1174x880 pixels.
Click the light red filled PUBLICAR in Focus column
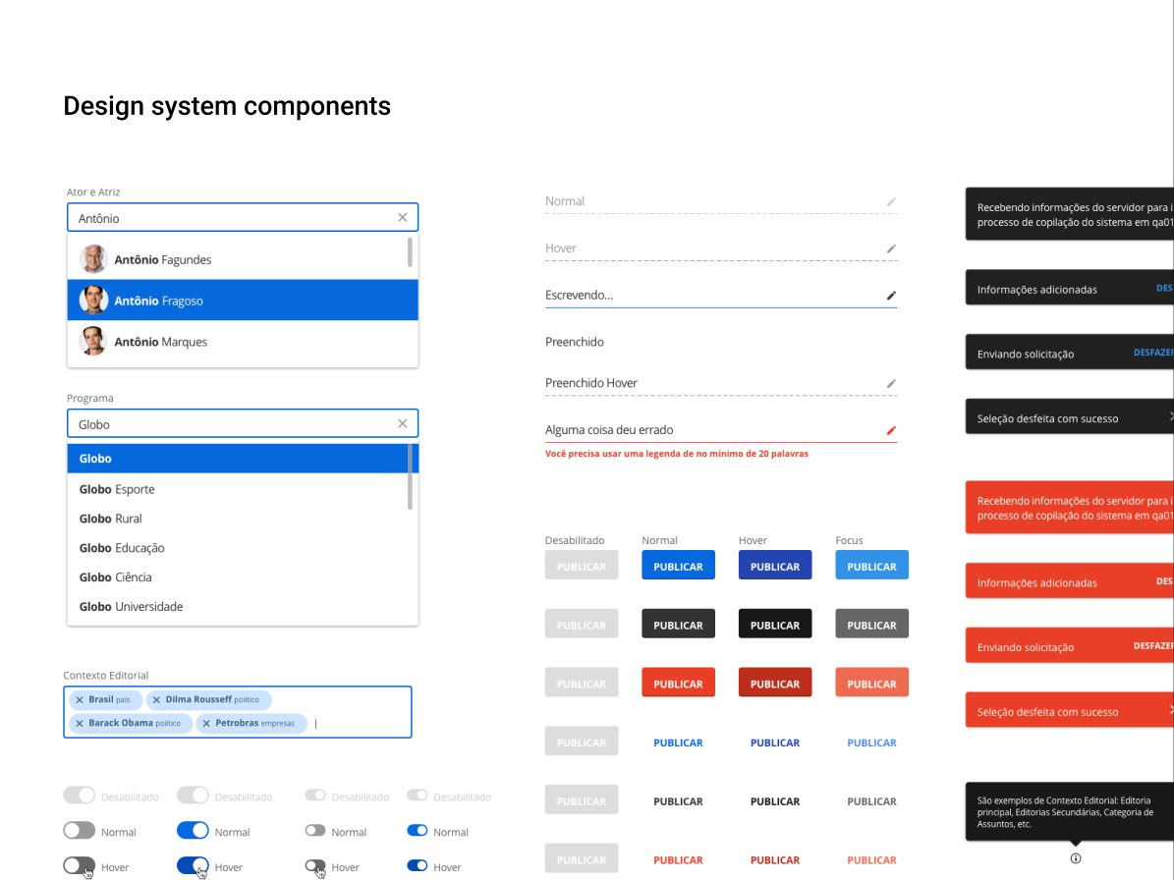871,684
